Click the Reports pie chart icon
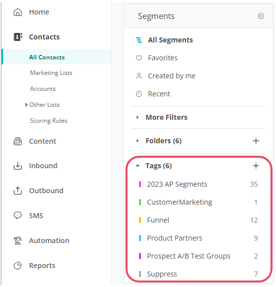The width and height of the screenshot is (276, 287). pos(17,266)
